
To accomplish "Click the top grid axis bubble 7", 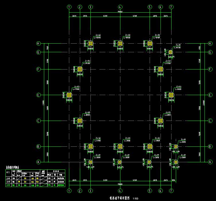I will coord(171,7).
